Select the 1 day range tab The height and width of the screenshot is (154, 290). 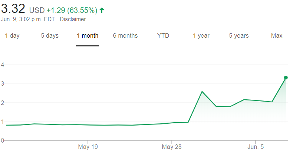pyautogui.click(x=12, y=35)
